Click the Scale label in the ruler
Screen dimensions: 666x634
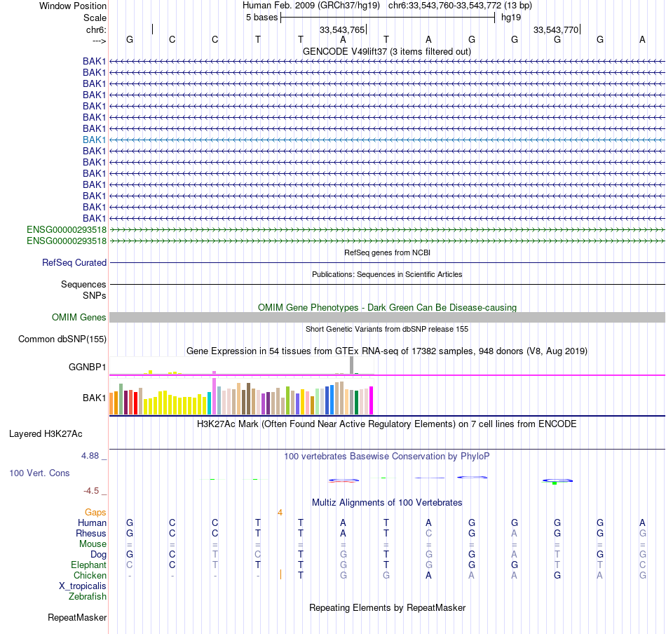point(95,18)
